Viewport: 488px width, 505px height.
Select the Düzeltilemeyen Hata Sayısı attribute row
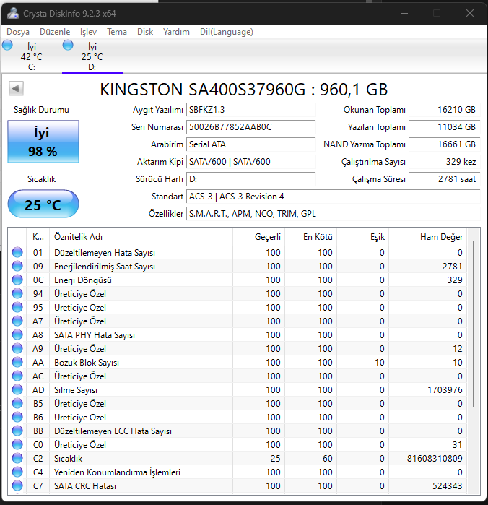238,253
